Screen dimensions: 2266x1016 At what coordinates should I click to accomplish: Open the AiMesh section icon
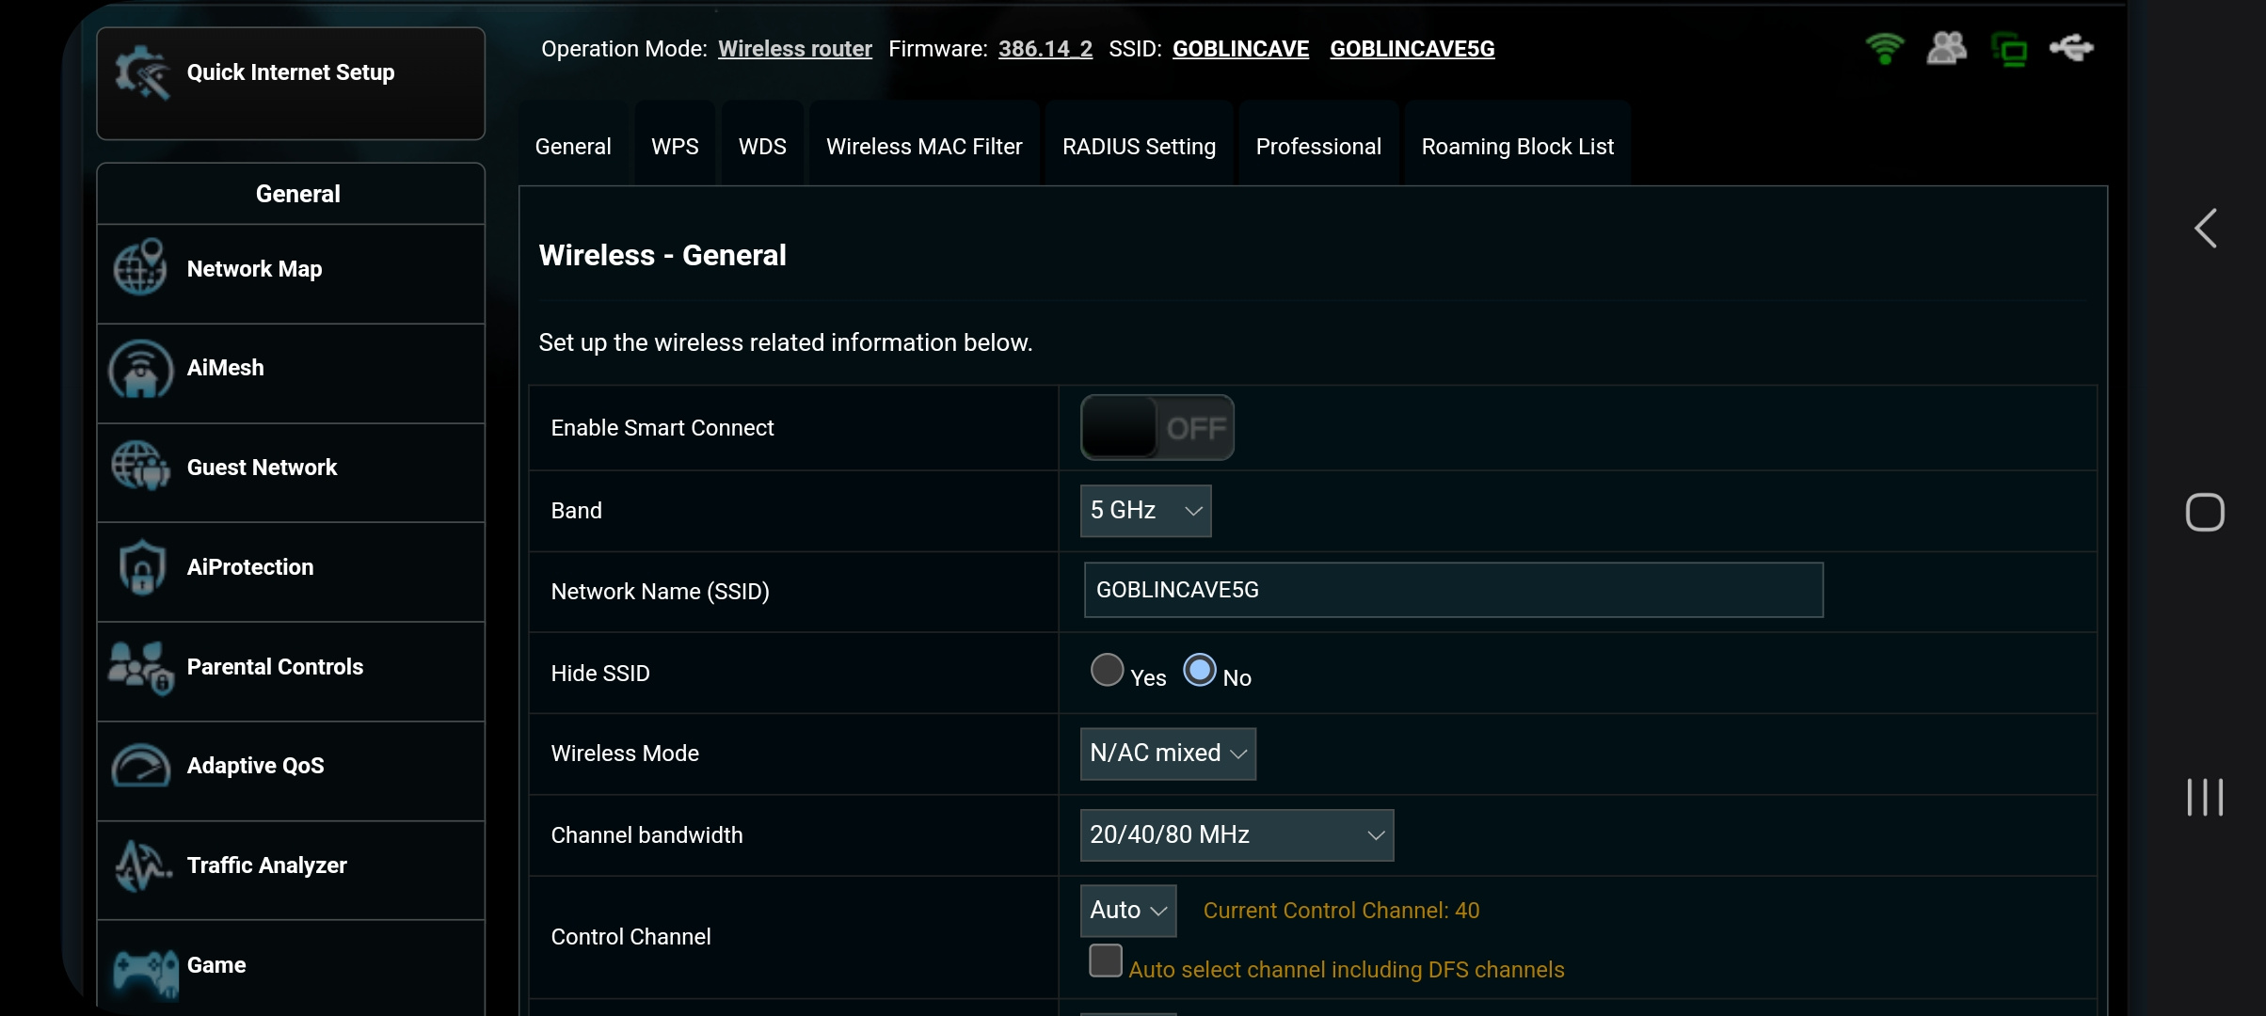[x=141, y=370]
